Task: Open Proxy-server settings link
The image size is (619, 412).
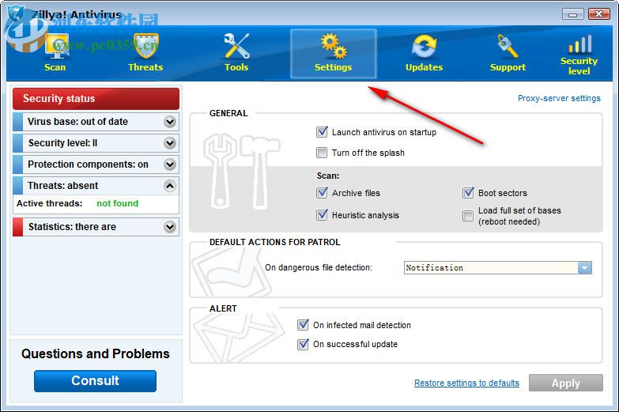Action: [559, 98]
